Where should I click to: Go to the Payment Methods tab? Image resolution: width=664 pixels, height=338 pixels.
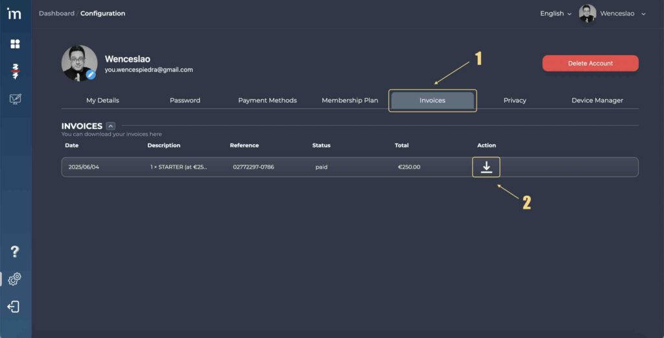267,101
